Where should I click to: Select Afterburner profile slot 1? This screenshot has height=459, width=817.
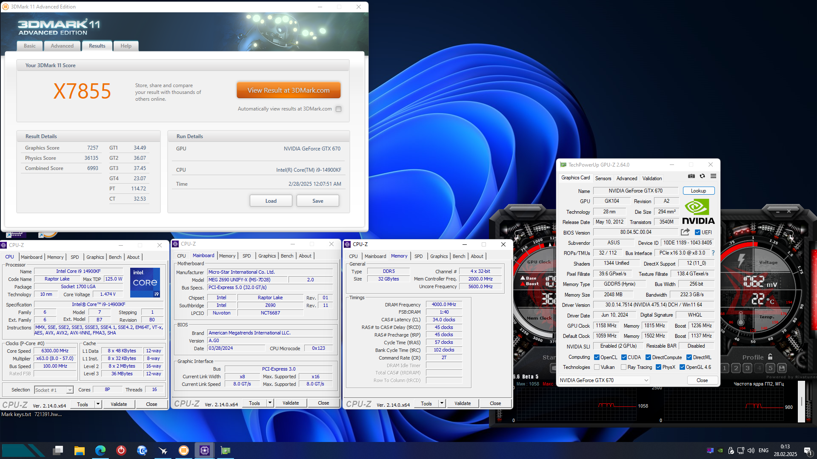coord(725,368)
